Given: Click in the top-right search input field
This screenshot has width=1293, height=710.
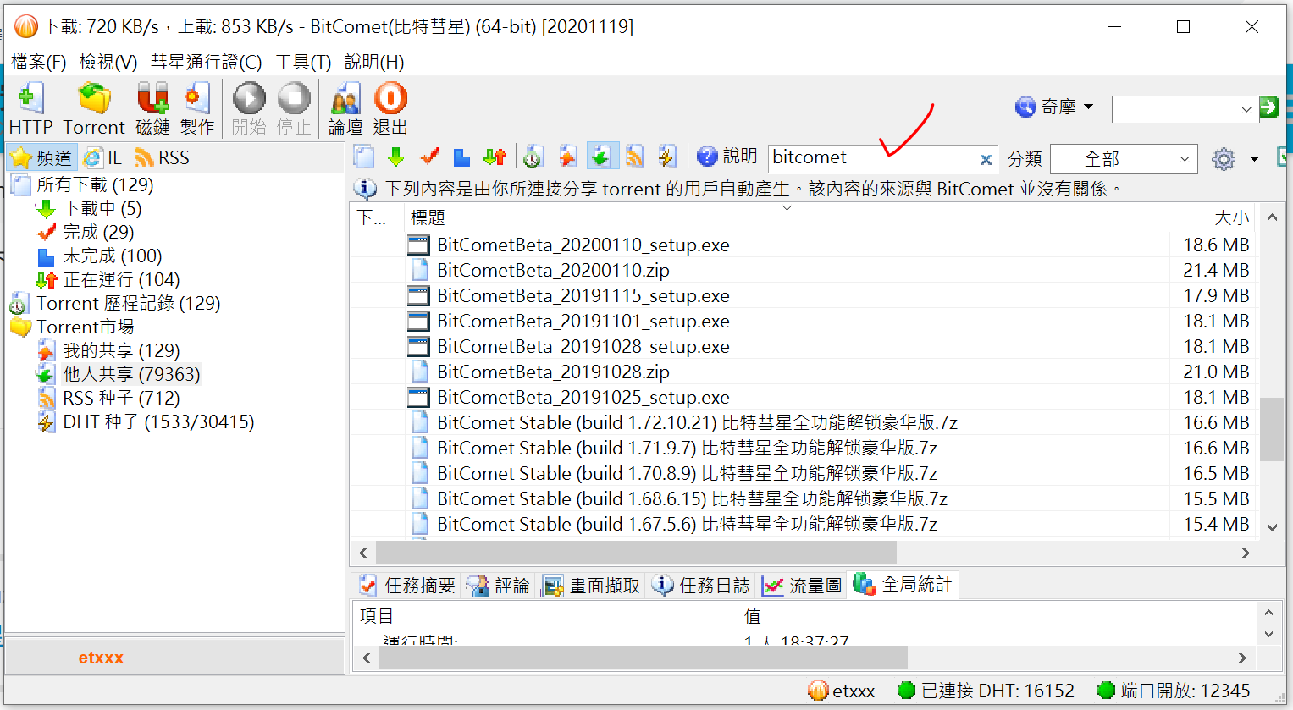Looking at the screenshot, I should 1175,109.
